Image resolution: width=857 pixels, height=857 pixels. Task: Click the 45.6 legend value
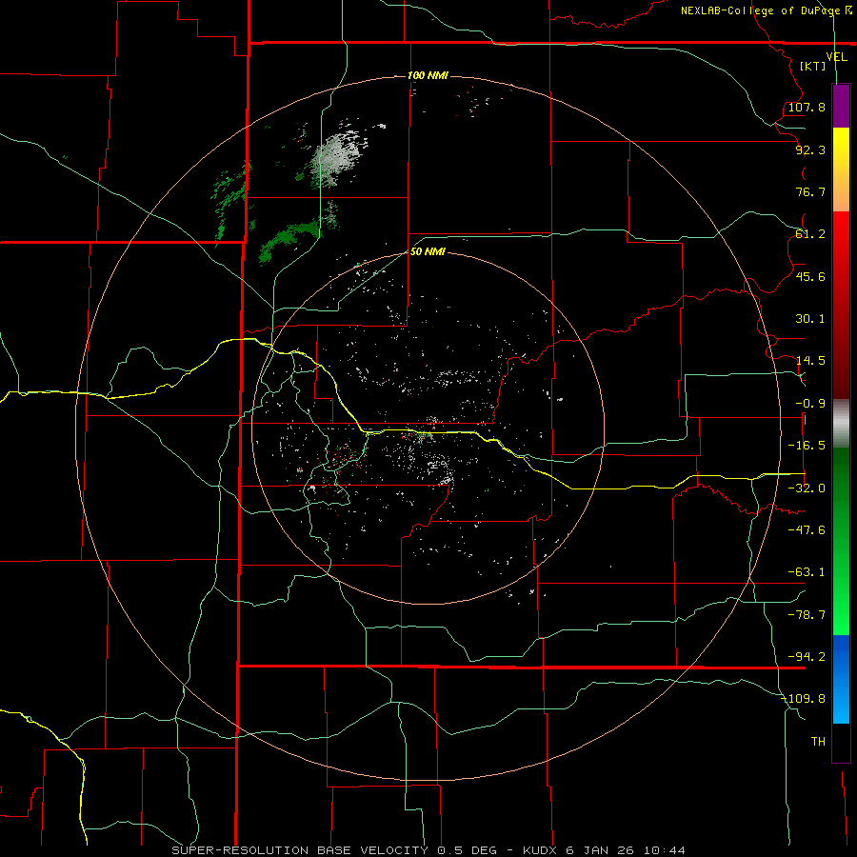[810, 276]
